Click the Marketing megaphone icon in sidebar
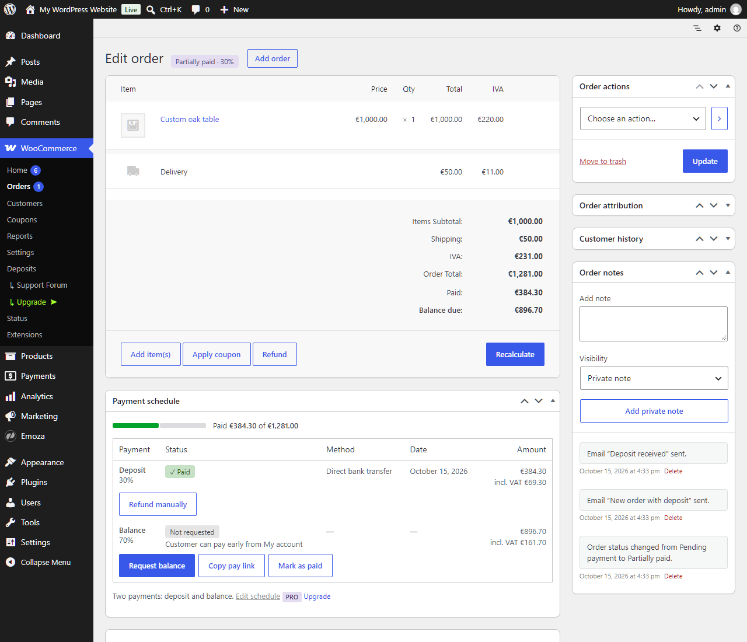 (x=11, y=416)
